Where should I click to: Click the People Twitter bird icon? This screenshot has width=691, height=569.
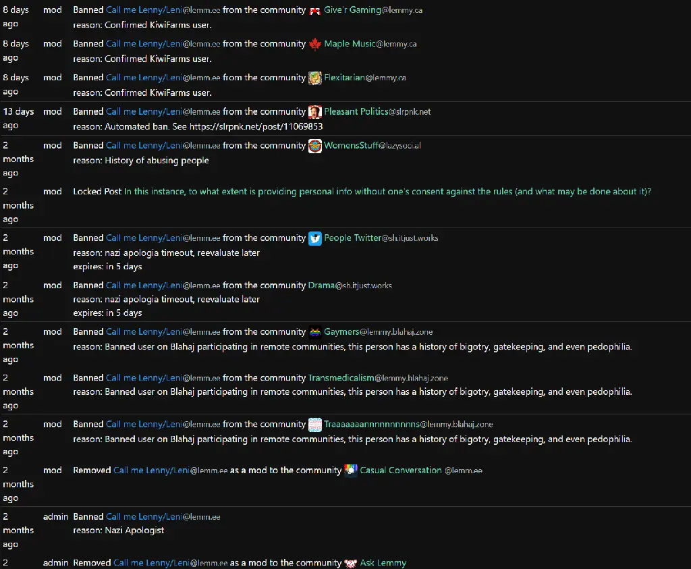tap(314, 238)
